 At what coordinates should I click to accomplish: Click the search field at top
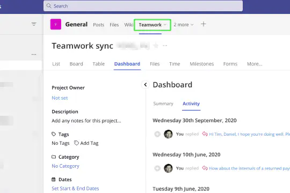pos(143,6)
